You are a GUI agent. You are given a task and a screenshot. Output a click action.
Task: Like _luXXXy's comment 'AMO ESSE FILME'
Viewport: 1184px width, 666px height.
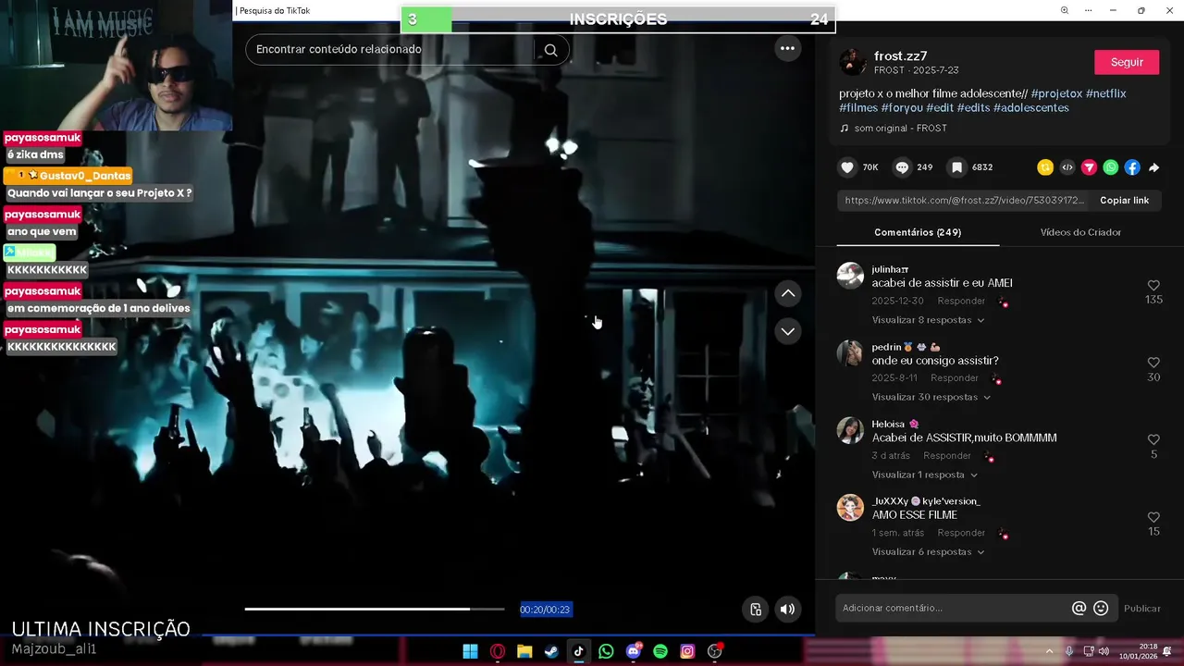point(1153,517)
